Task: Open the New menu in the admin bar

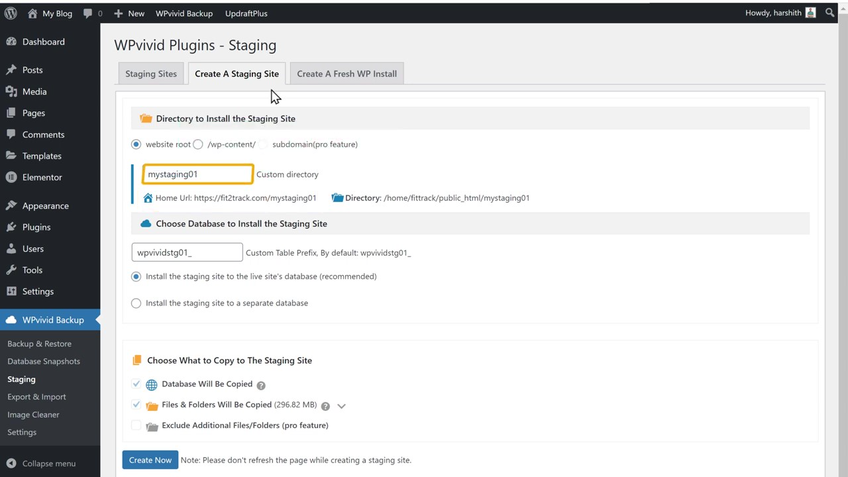Action: 129,13
